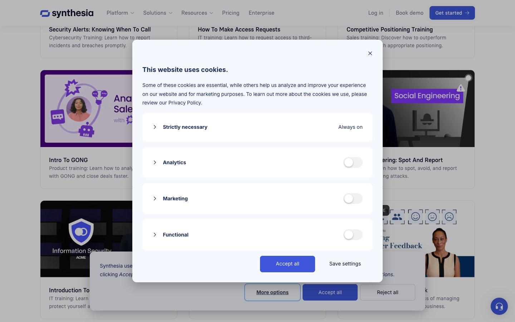Open the Resources menu

tap(197, 13)
